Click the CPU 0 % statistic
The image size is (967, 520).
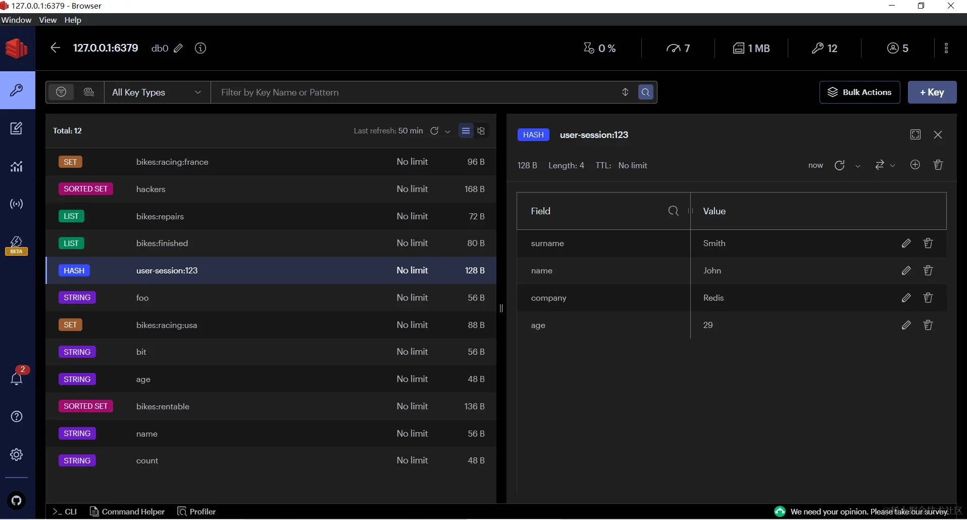(x=600, y=48)
